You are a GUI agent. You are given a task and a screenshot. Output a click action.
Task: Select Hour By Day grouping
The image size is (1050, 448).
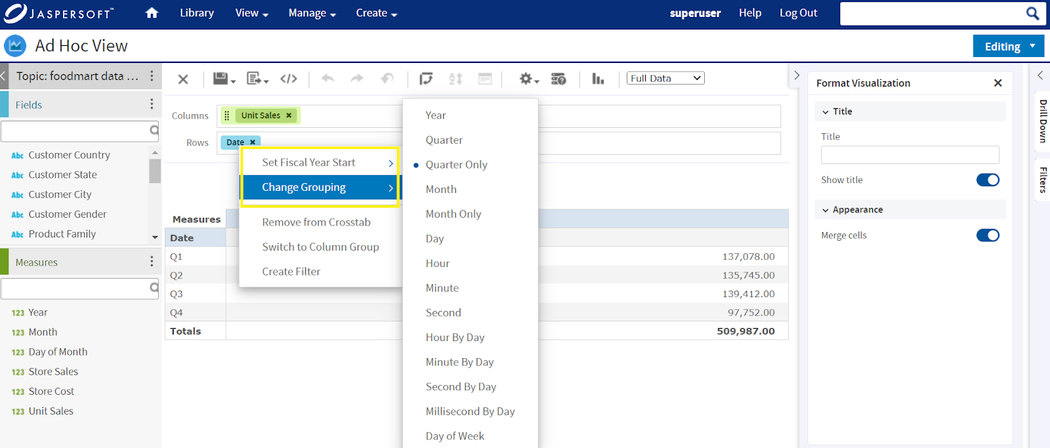455,337
